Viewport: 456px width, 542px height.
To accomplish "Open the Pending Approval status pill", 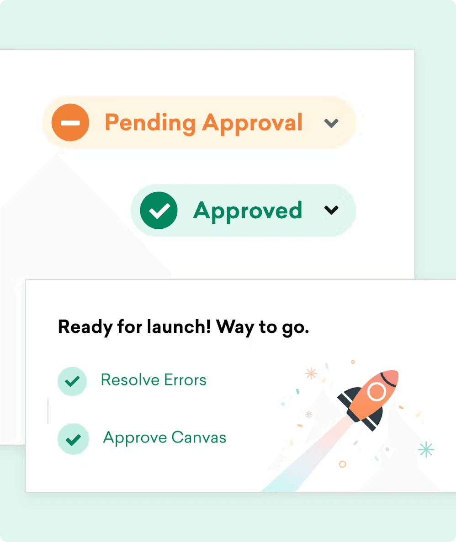I will click(199, 122).
